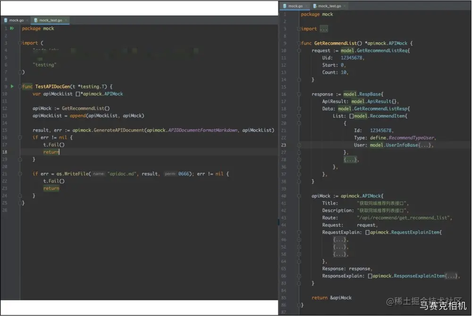This screenshot has width=472, height=316.
Task: Click GetRecommendList function name in the right editor
Action: [335, 43]
